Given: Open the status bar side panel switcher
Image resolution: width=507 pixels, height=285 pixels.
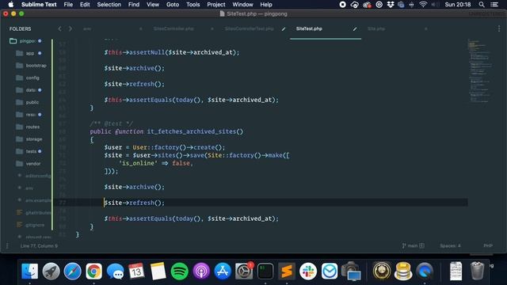Looking at the screenshot, I should tap(7, 246).
